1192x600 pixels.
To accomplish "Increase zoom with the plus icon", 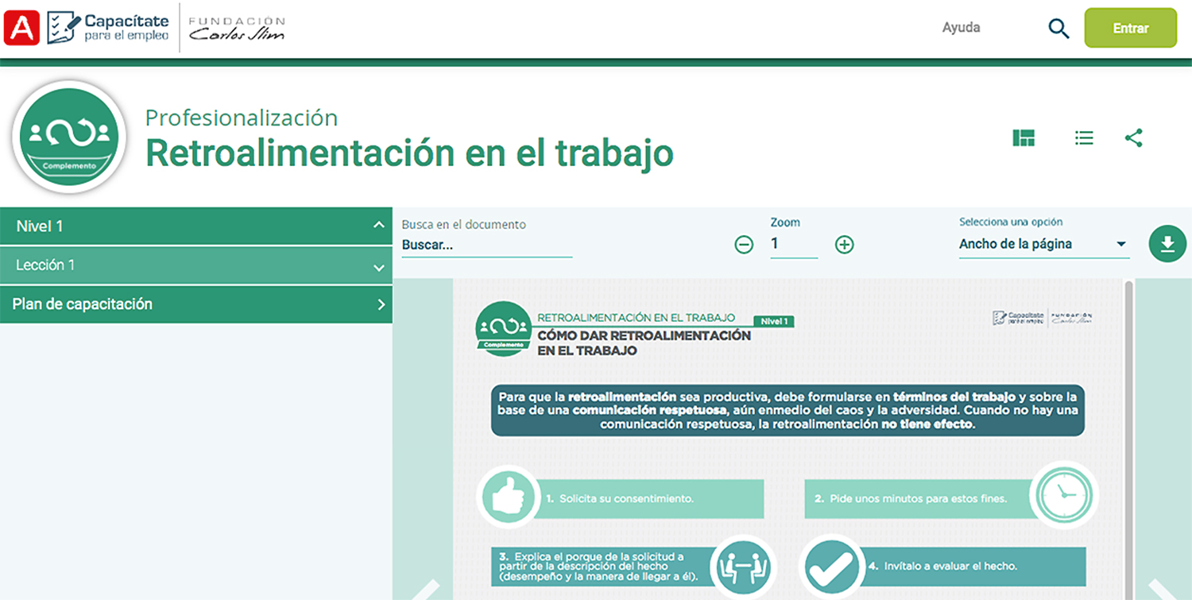I will (844, 245).
